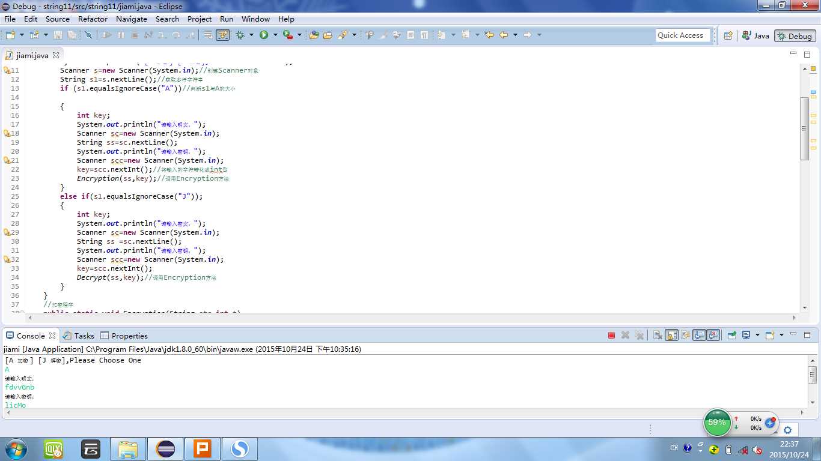Screen dimensions: 821x461
Task: Click the green 59% memory widget
Action: click(x=717, y=423)
